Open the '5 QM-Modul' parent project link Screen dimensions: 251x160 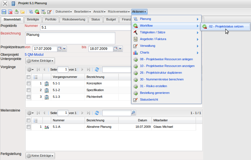click(34, 55)
